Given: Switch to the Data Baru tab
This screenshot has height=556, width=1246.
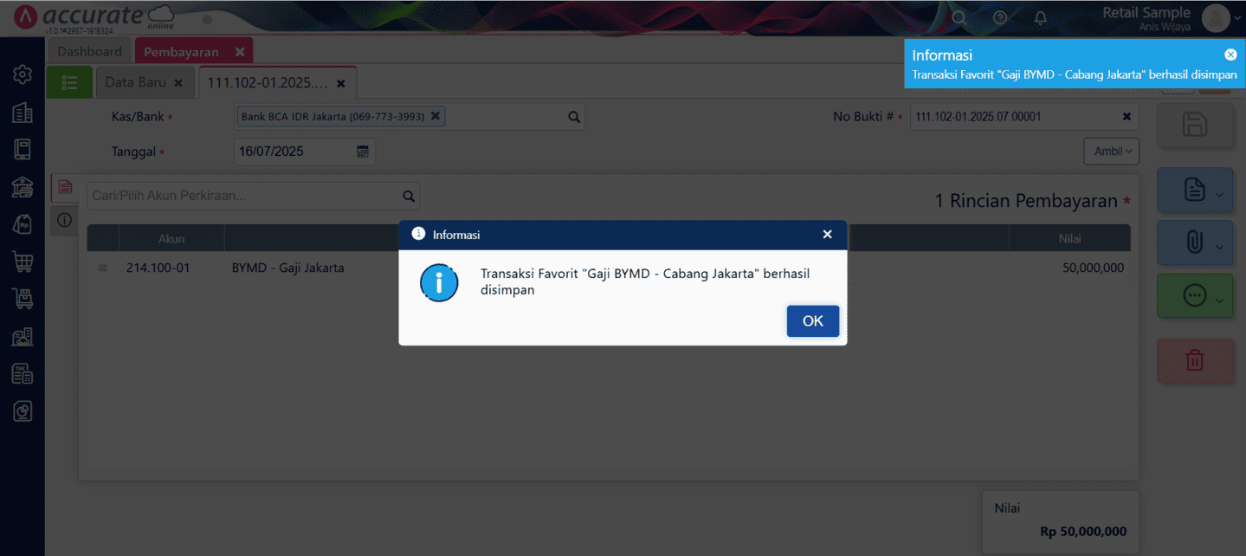Looking at the screenshot, I should pyautogui.click(x=136, y=82).
